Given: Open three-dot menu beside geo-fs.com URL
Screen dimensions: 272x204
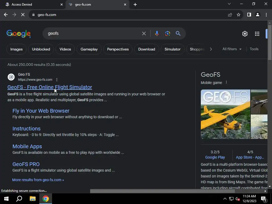Looking at the screenshot, I should [x=57, y=80].
